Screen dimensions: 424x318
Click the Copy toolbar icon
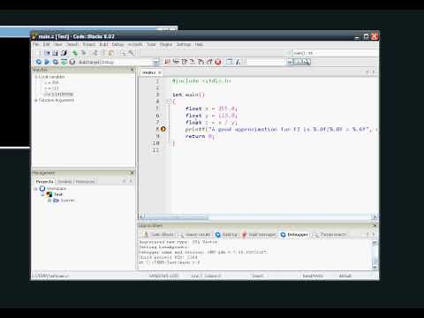coord(102,53)
